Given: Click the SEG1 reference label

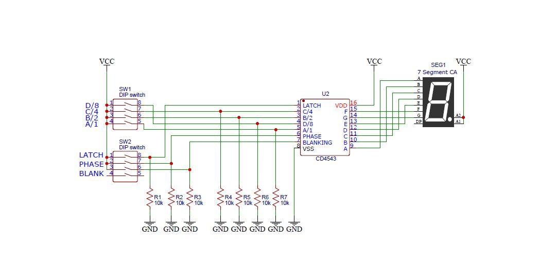Looking at the screenshot, I should 438,65.
